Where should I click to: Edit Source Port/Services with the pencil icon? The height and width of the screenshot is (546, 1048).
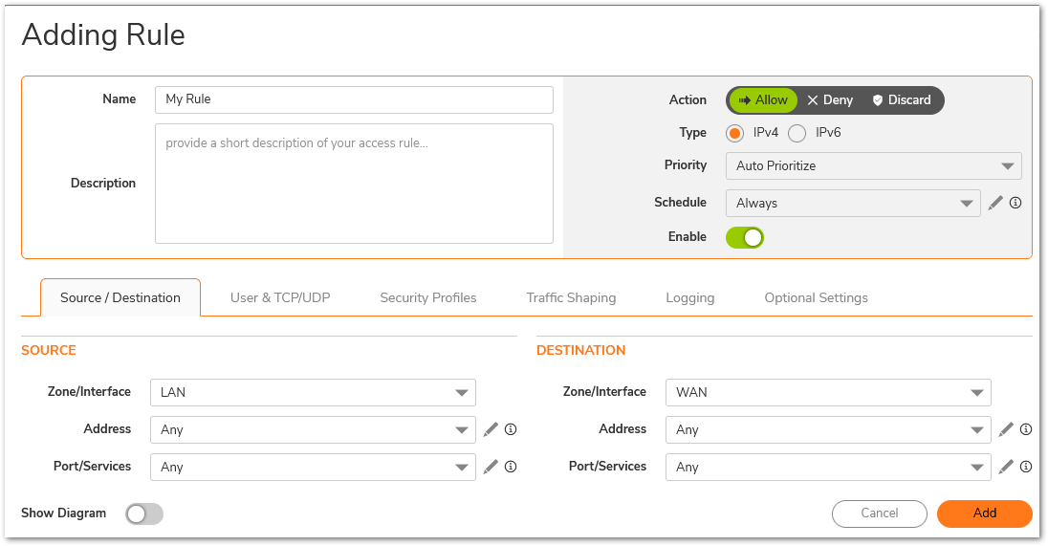tap(491, 467)
